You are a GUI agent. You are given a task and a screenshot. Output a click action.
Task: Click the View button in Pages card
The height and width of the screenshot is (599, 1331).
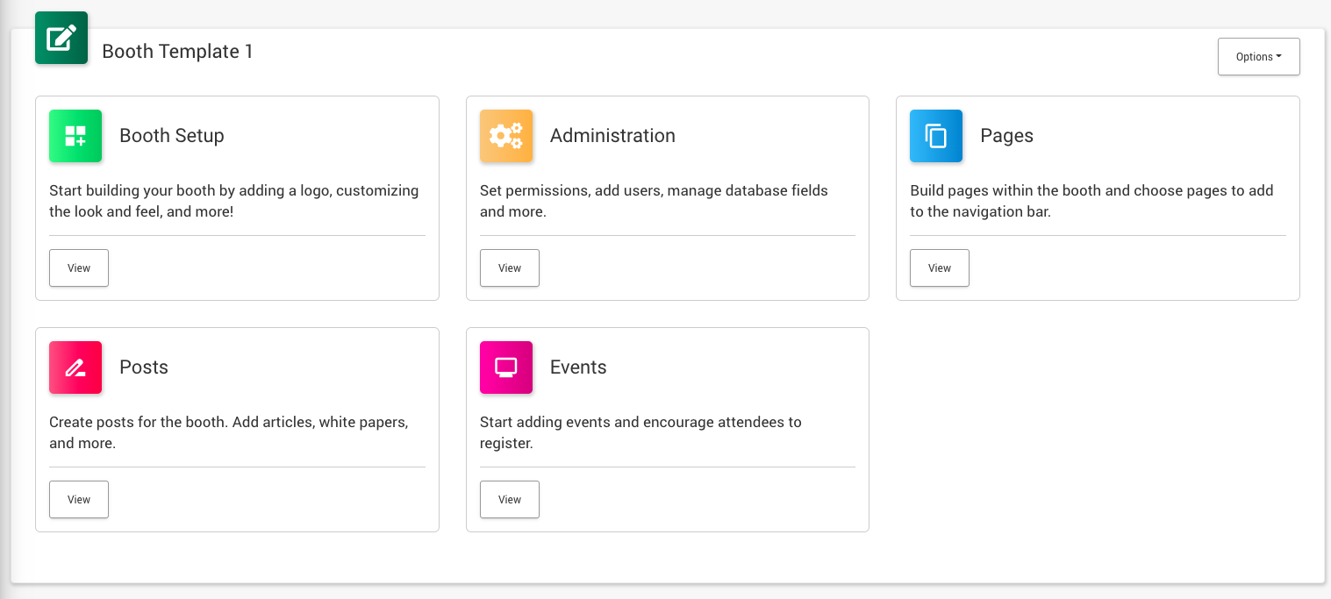939,268
